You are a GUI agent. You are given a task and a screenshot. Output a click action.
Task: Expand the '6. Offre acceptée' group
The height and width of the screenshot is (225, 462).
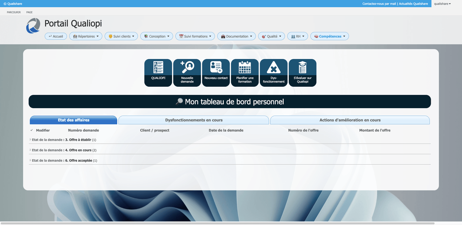pyautogui.click(x=30, y=161)
